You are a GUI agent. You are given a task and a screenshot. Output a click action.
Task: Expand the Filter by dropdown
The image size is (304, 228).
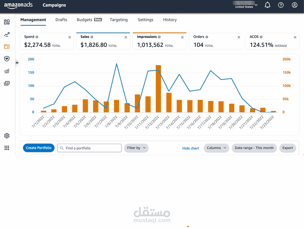coord(136,148)
